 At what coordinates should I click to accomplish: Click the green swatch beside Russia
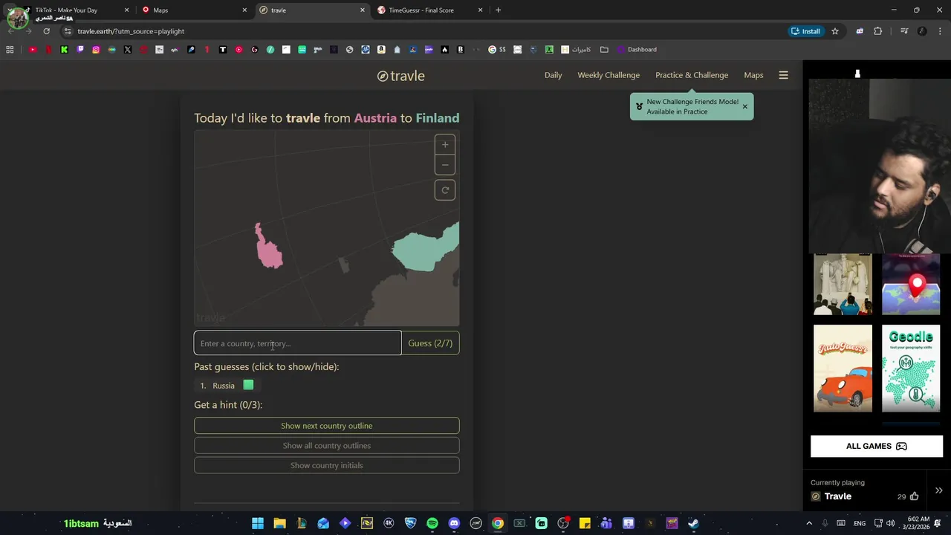248,385
